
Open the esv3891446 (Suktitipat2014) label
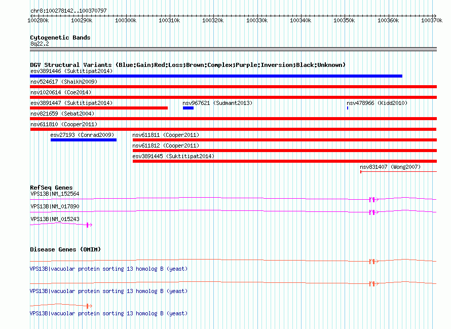point(71,71)
